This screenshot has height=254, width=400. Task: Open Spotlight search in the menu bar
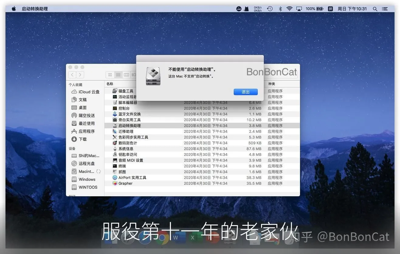tap(375, 9)
